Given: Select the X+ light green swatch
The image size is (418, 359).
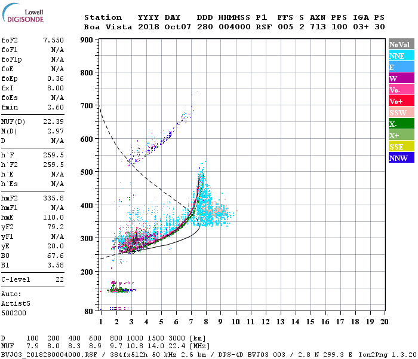Looking at the screenshot, I should click(401, 135).
